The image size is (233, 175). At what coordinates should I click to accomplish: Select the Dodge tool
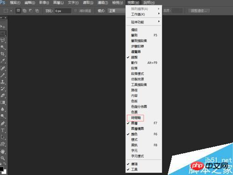tap(3, 116)
